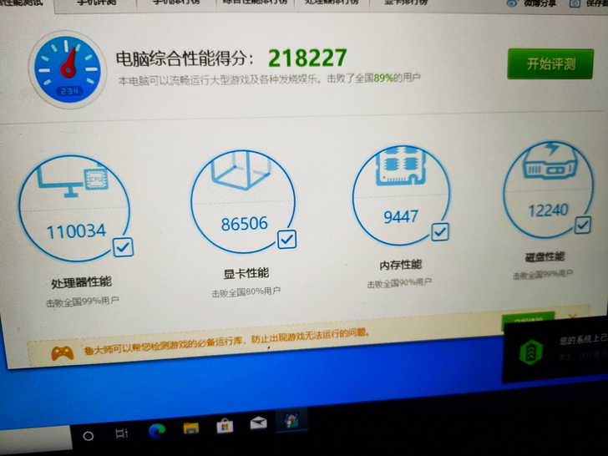Click the blue speedometer gauge icon
Image resolution: width=608 pixels, height=456 pixels.
67,70
